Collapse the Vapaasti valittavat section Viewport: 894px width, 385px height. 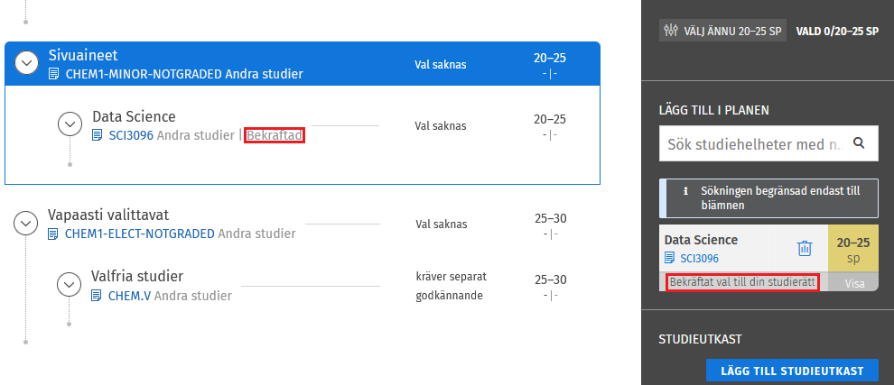click(27, 223)
